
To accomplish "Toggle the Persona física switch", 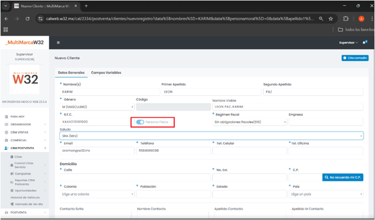I will 140,122.
